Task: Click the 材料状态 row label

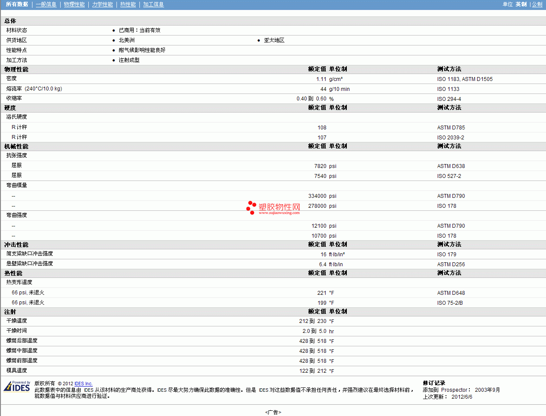Action: point(17,30)
